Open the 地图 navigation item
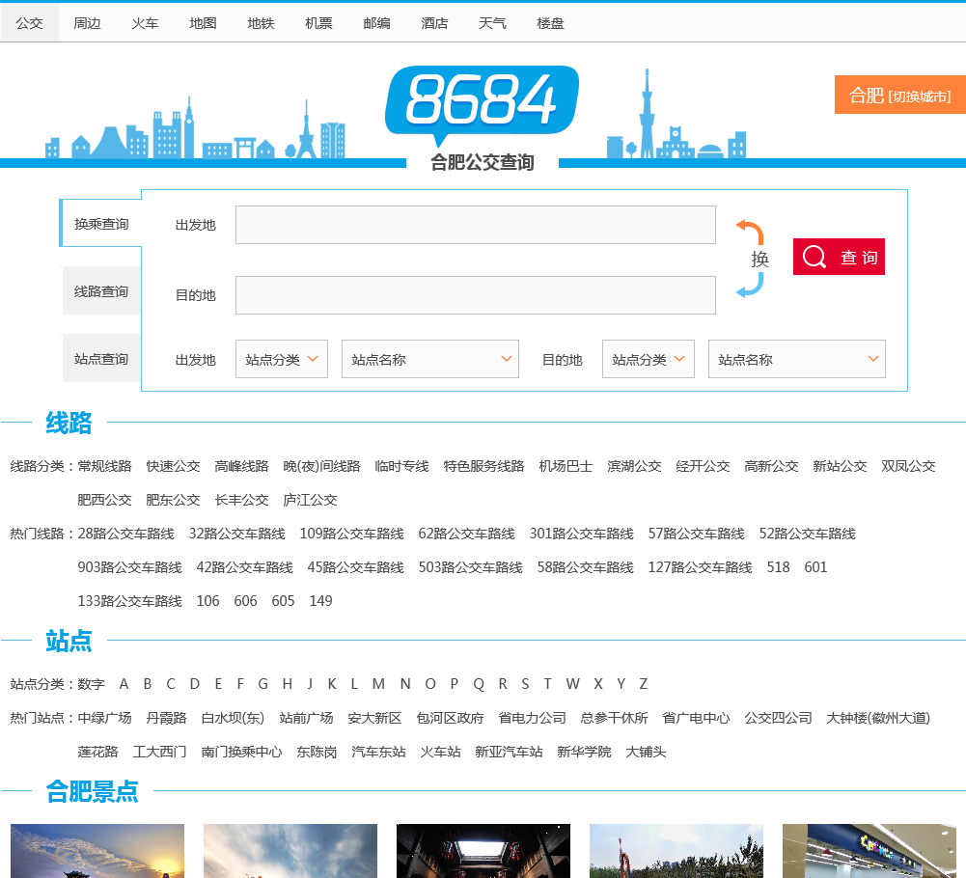Image resolution: width=966 pixels, height=878 pixels. 203,23
